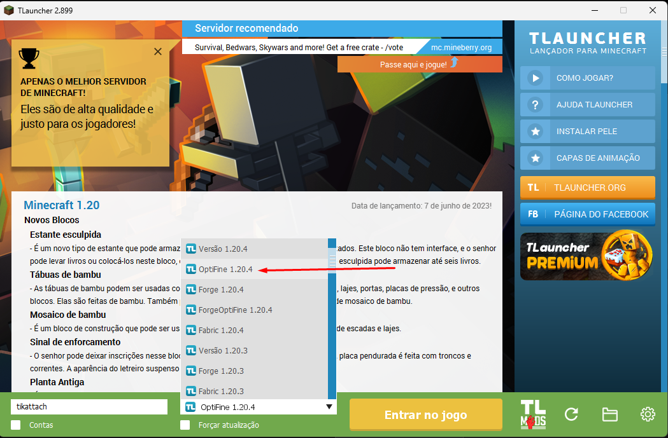Open the TLauncher Premium banner
Viewport: 668px width, 438px height.
point(587,255)
